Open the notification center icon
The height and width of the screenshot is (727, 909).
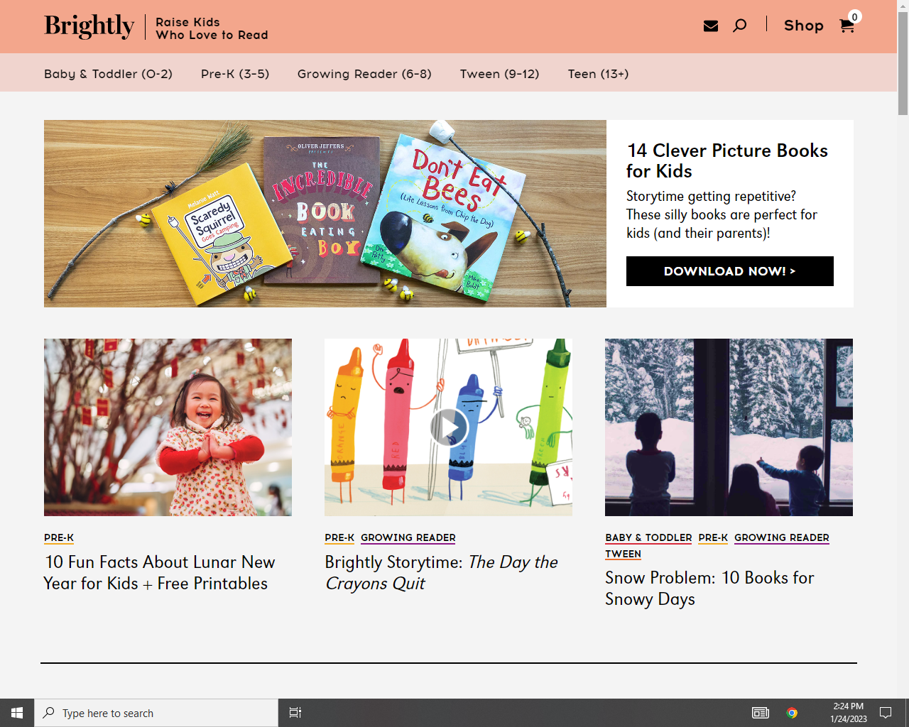pos(886,713)
